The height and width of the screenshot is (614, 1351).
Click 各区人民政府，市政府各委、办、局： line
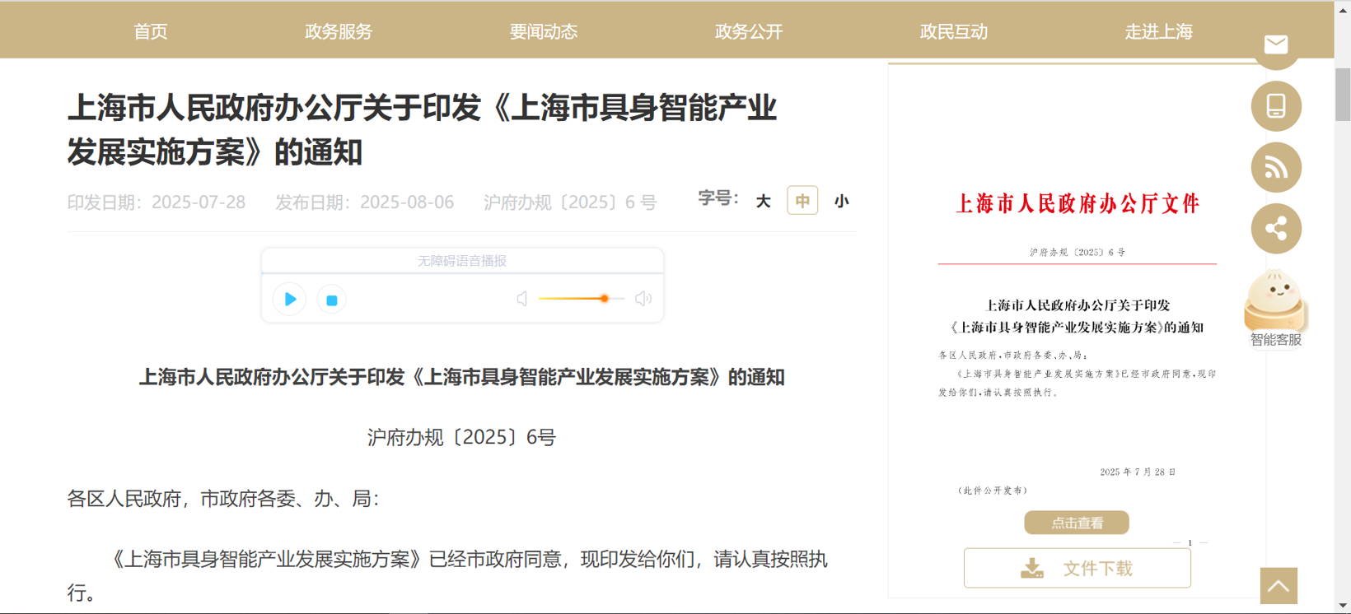click(x=223, y=499)
